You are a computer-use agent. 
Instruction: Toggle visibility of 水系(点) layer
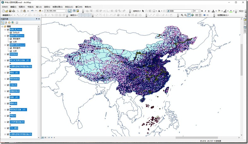(x=8, y=85)
